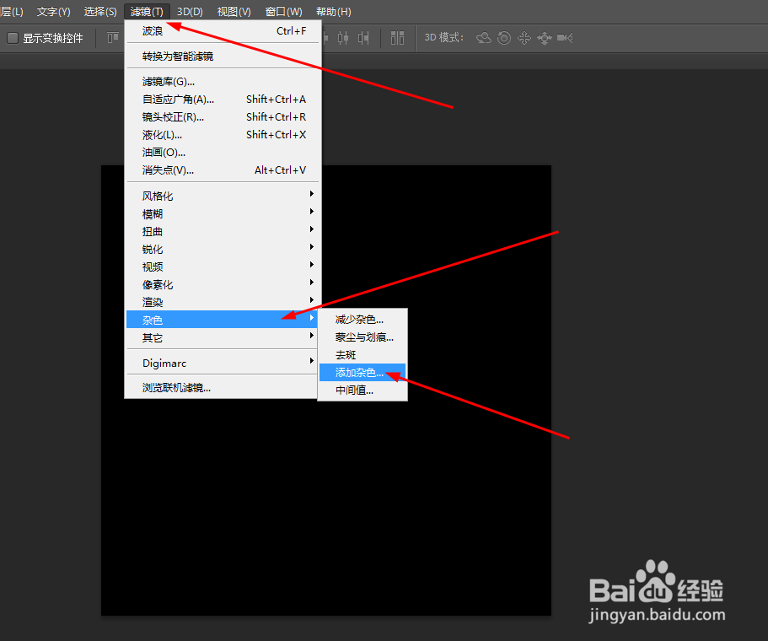Select the 3D pan mode icon
Image resolution: width=768 pixels, height=641 pixels.
pos(524,38)
